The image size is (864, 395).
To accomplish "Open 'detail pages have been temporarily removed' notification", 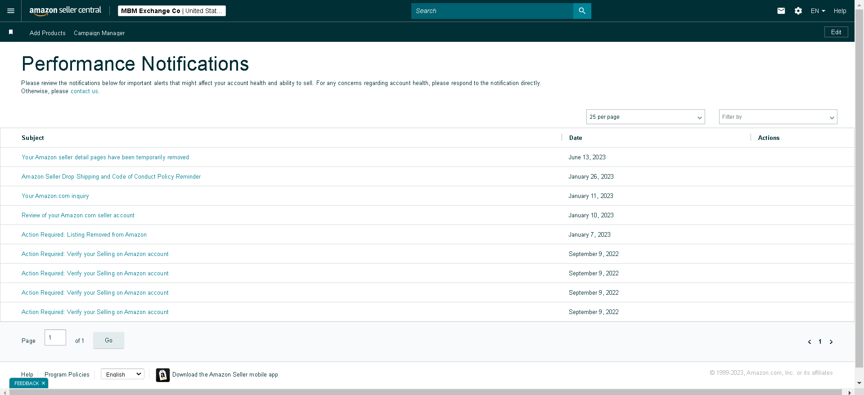I will point(105,157).
